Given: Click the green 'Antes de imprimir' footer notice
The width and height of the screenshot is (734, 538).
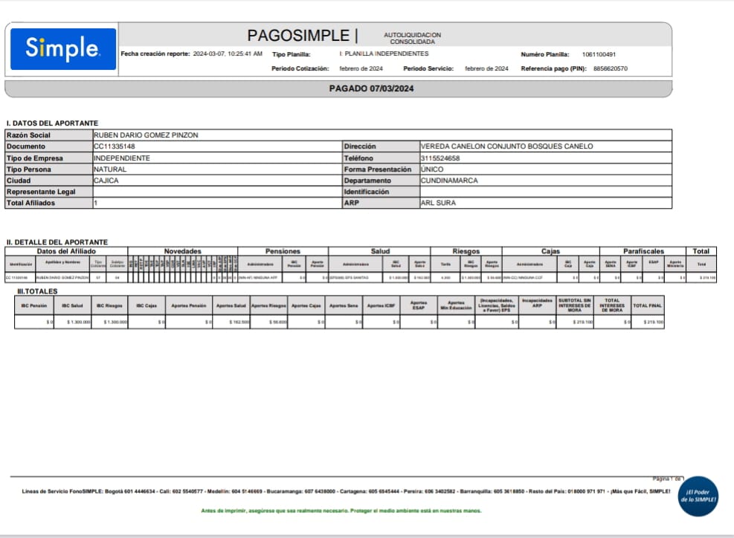Looking at the screenshot, I should coord(341,511).
